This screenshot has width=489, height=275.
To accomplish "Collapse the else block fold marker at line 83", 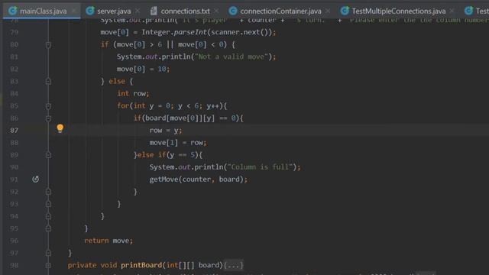I will tap(48, 82).
